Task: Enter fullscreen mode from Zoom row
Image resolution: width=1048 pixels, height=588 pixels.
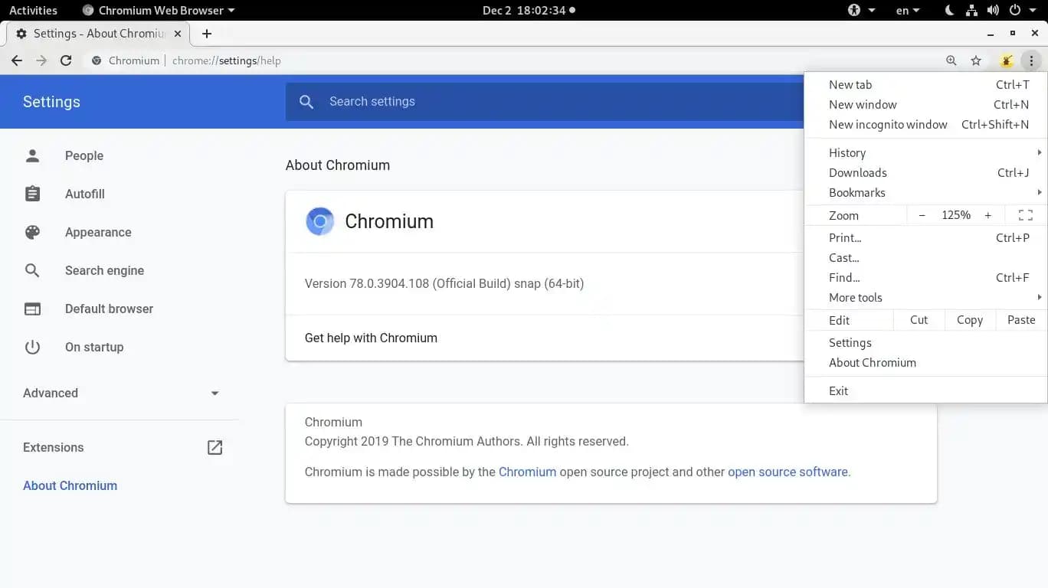Action: 1025,215
